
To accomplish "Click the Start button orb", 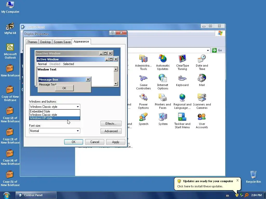I will 6,195.
